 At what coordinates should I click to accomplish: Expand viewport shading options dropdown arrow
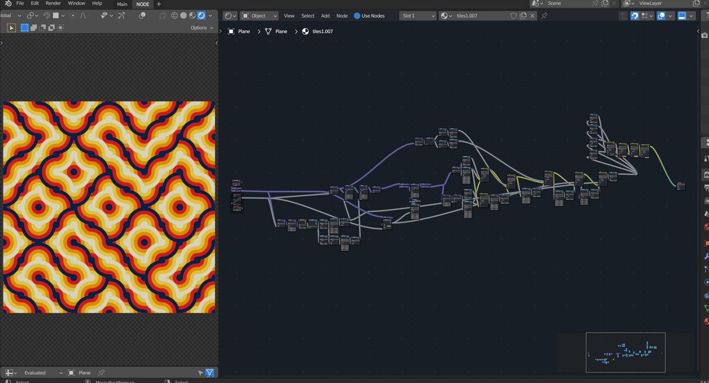pyautogui.click(x=212, y=15)
